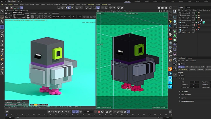211x119 pixels.
Task: Click the current frame field showing 0 F
Action: (88, 112)
